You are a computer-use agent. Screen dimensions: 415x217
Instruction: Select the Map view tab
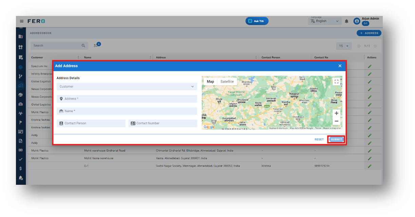pyautogui.click(x=210, y=81)
